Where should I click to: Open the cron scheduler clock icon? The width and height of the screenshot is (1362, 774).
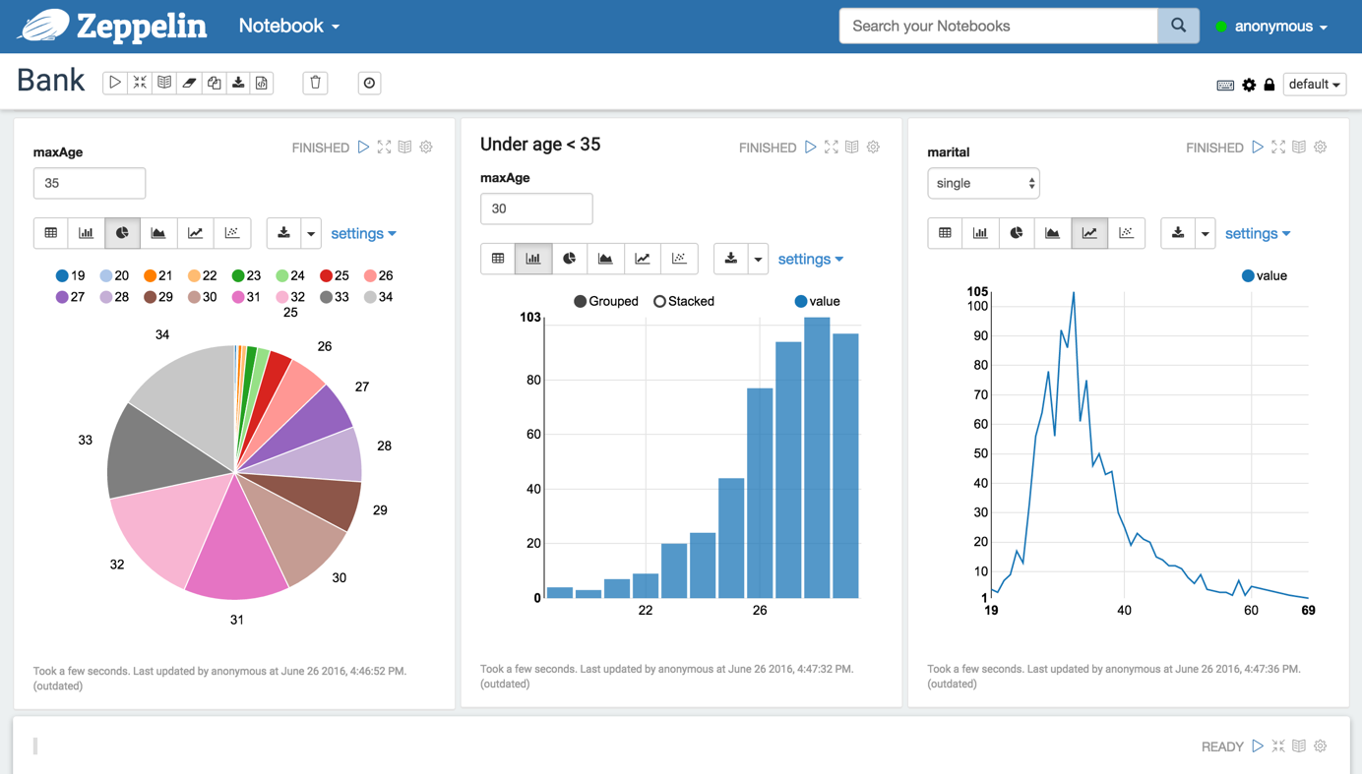(369, 83)
